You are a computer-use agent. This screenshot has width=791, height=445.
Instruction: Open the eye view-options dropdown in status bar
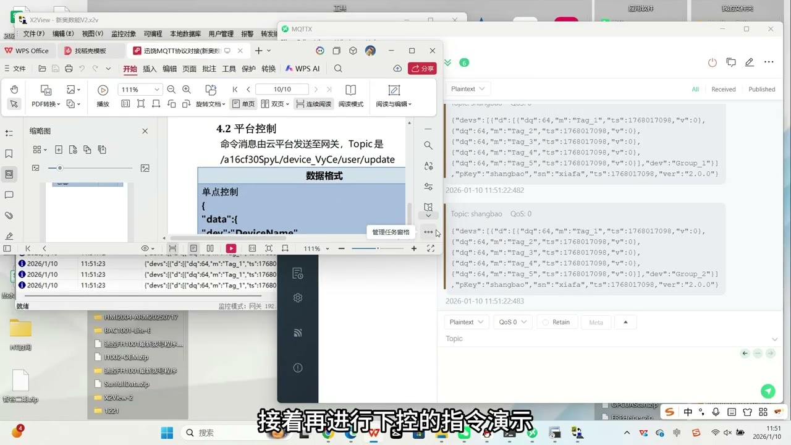[x=148, y=248]
